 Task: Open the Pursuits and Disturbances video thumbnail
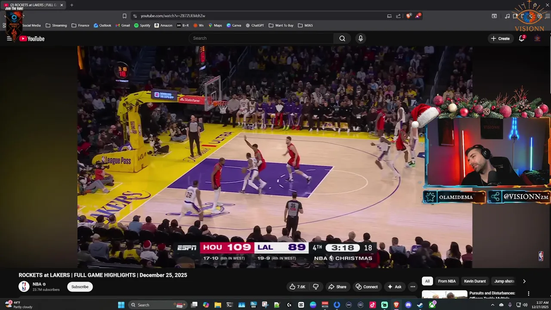pyautogui.click(x=444, y=294)
